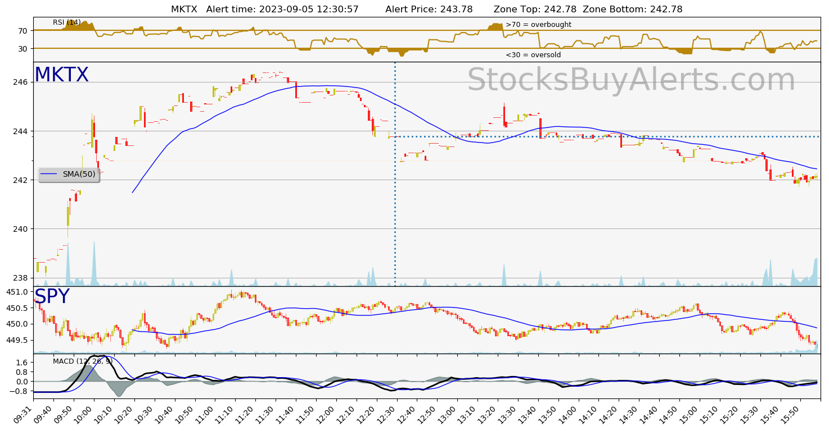Click the vertical dotted alert time line
Viewport: 829px width, 431px height.
(x=395, y=174)
